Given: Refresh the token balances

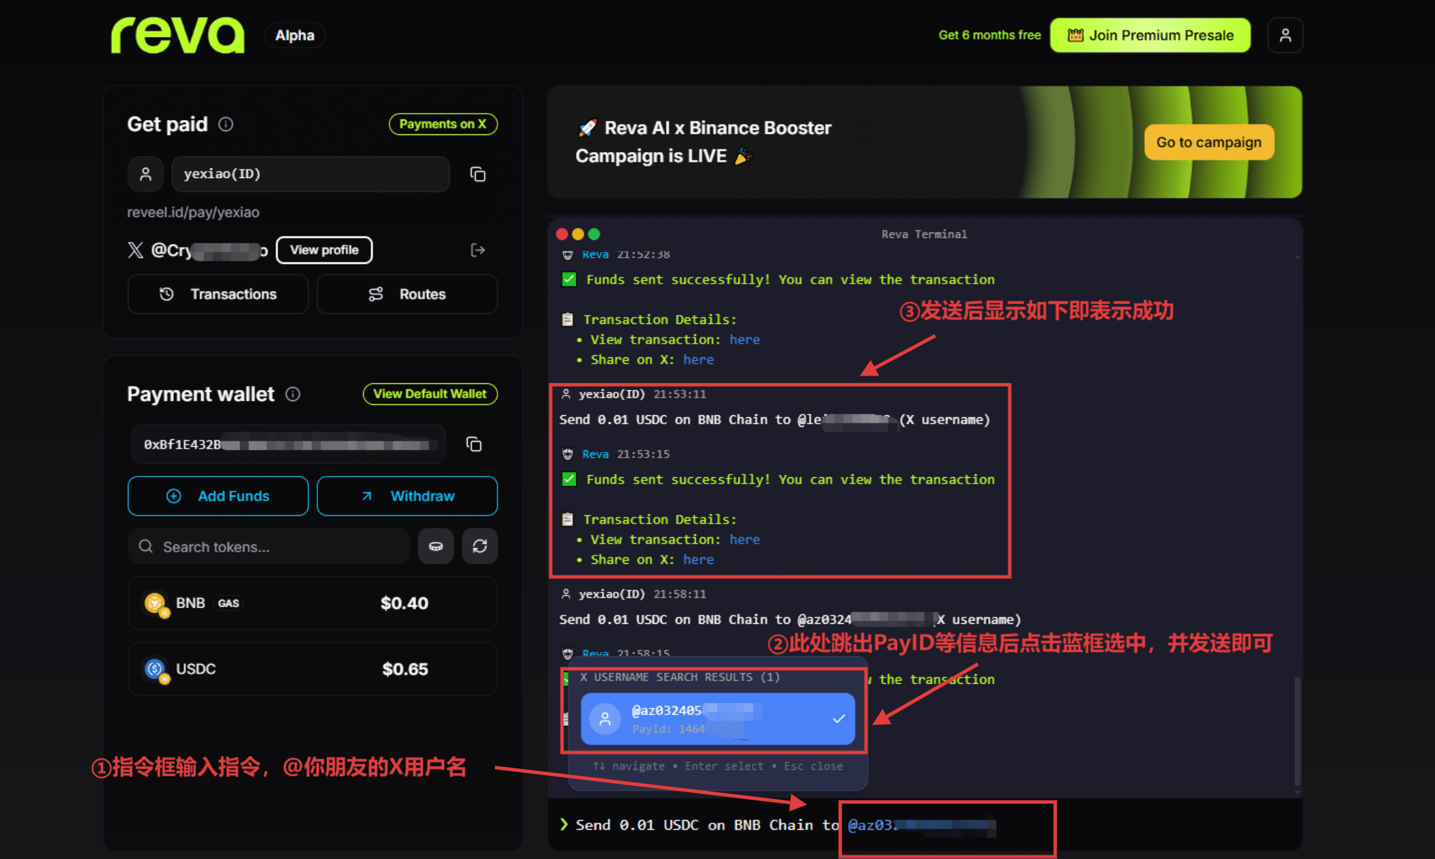Looking at the screenshot, I should pyautogui.click(x=480, y=546).
